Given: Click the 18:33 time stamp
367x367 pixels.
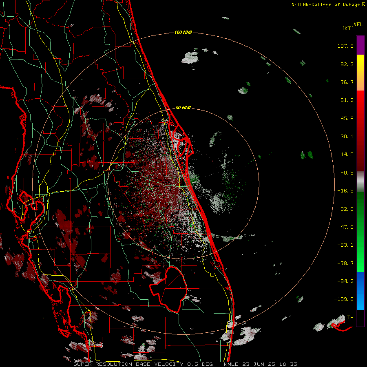Looking at the screenshot, I should tap(287, 364).
